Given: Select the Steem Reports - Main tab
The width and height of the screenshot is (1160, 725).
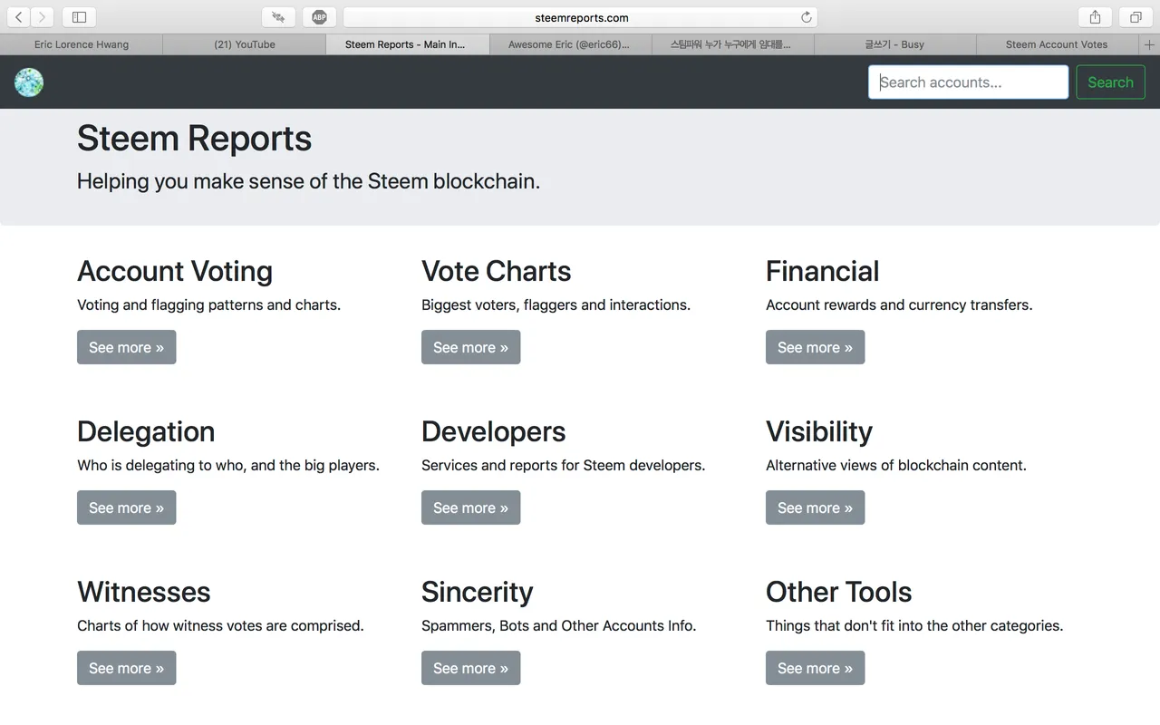Looking at the screenshot, I should pos(407,44).
